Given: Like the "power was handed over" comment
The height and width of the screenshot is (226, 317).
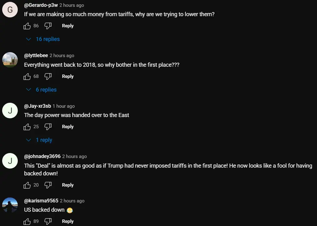Looking at the screenshot, I should pos(27,127).
